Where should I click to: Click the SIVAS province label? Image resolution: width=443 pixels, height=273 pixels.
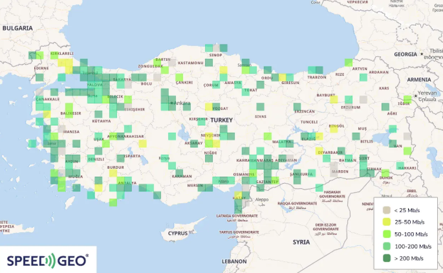pos(261,116)
